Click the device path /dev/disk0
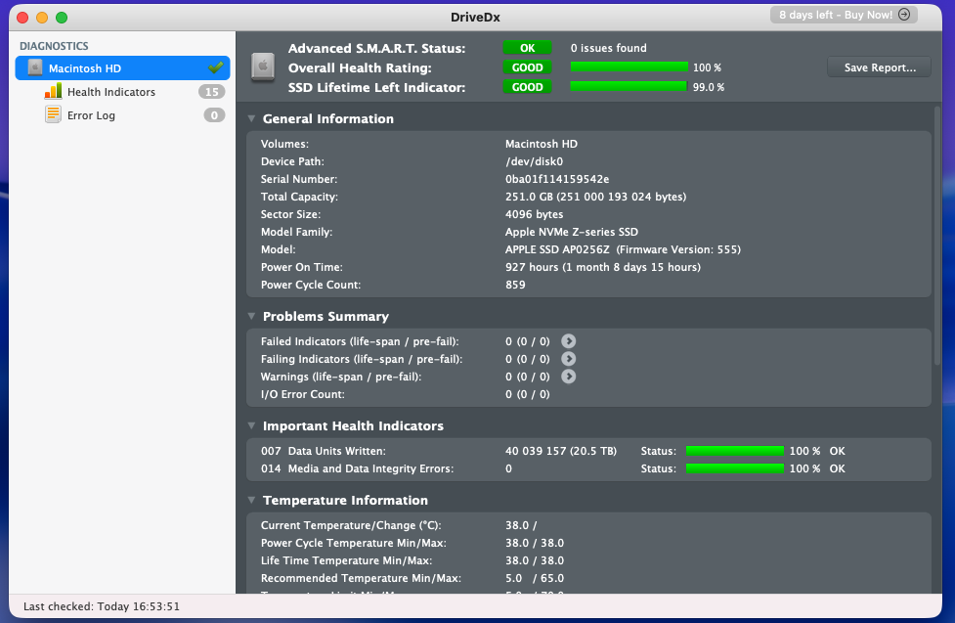The height and width of the screenshot is (623, 955). point(534,161)
